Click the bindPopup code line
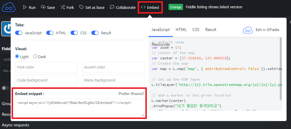 point(187,106)
